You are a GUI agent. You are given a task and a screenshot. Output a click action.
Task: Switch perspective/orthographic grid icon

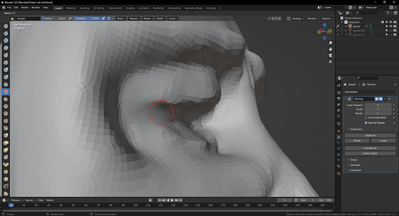pyautogui.click(x=330, y=61)
